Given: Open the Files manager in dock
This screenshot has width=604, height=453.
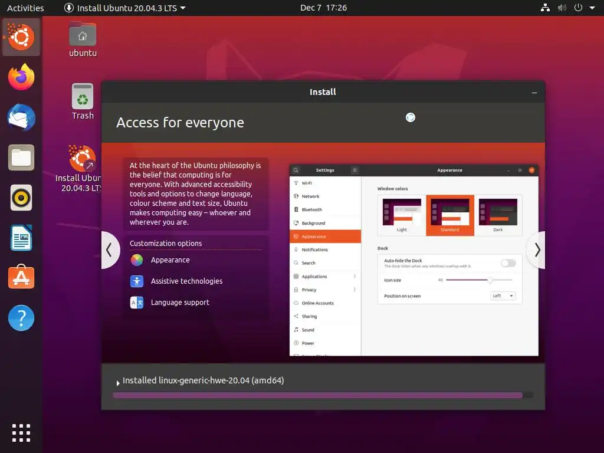Looking at the screenshot, I should coord(21,157).
